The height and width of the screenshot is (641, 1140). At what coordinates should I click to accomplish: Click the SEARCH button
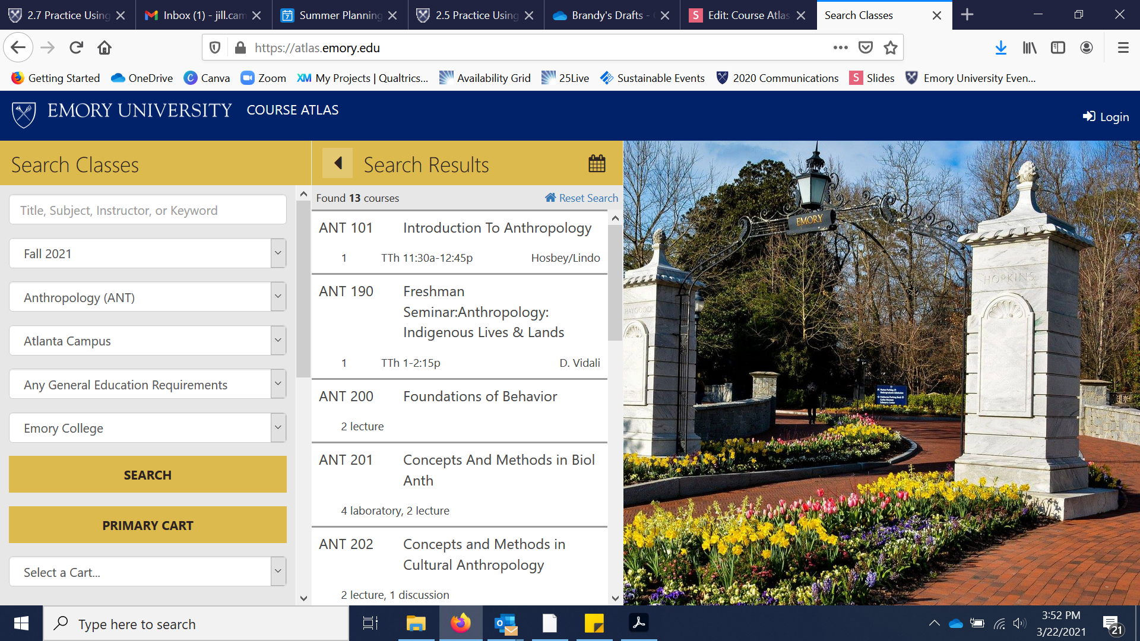tap(148, 474)
